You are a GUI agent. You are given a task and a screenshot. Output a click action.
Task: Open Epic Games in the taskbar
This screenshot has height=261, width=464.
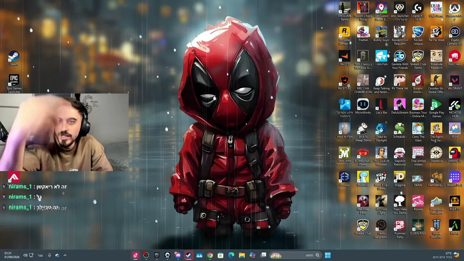pyautogui.click(x=157, y=255)
